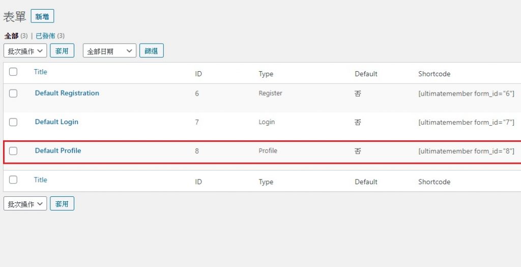Viewport: 521px width, 267px height.
Task: Select the Default Profile row checkbox
Action: click(13, 151)
